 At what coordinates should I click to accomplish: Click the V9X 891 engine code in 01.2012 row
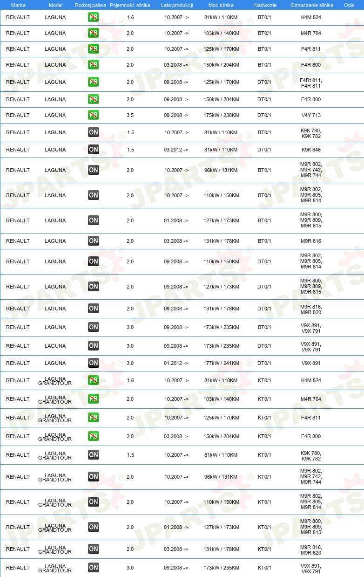(311, 363)
